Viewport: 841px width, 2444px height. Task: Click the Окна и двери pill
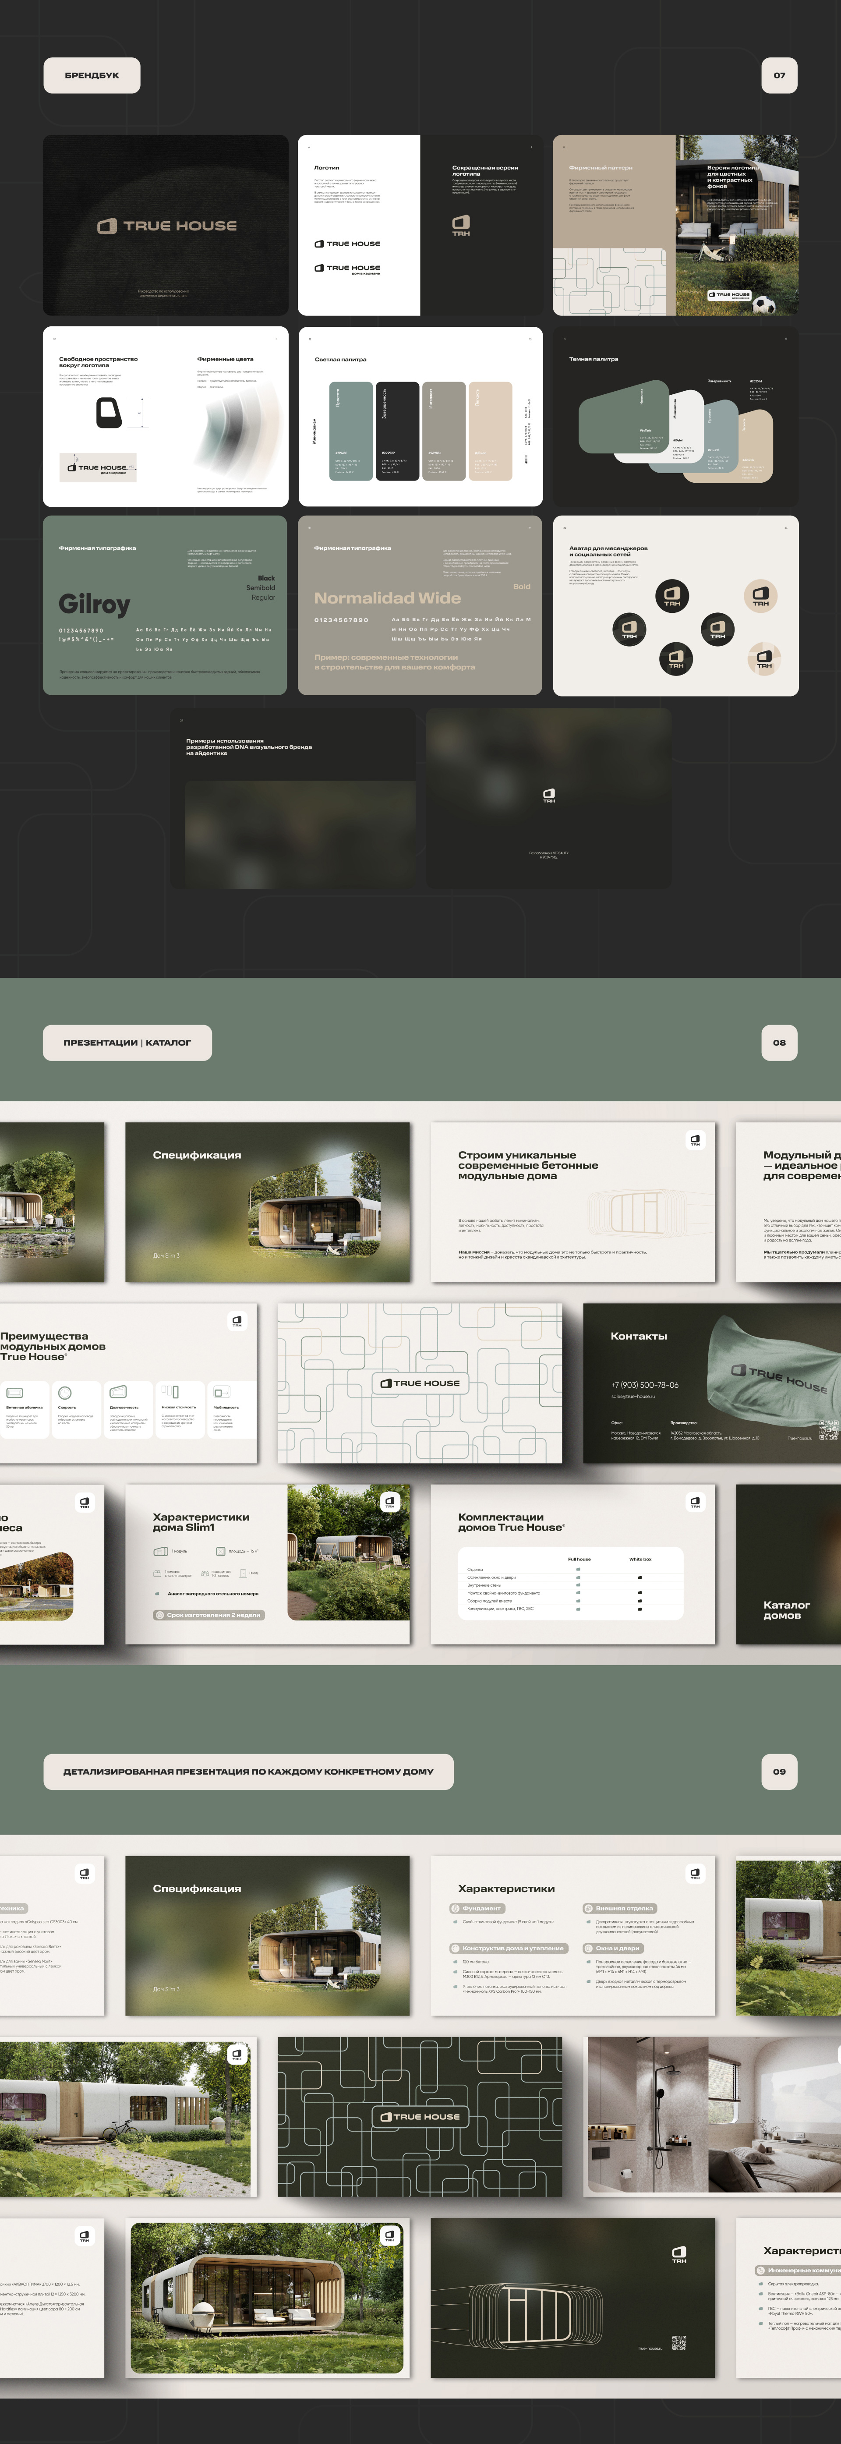[x=613, y=1948]
